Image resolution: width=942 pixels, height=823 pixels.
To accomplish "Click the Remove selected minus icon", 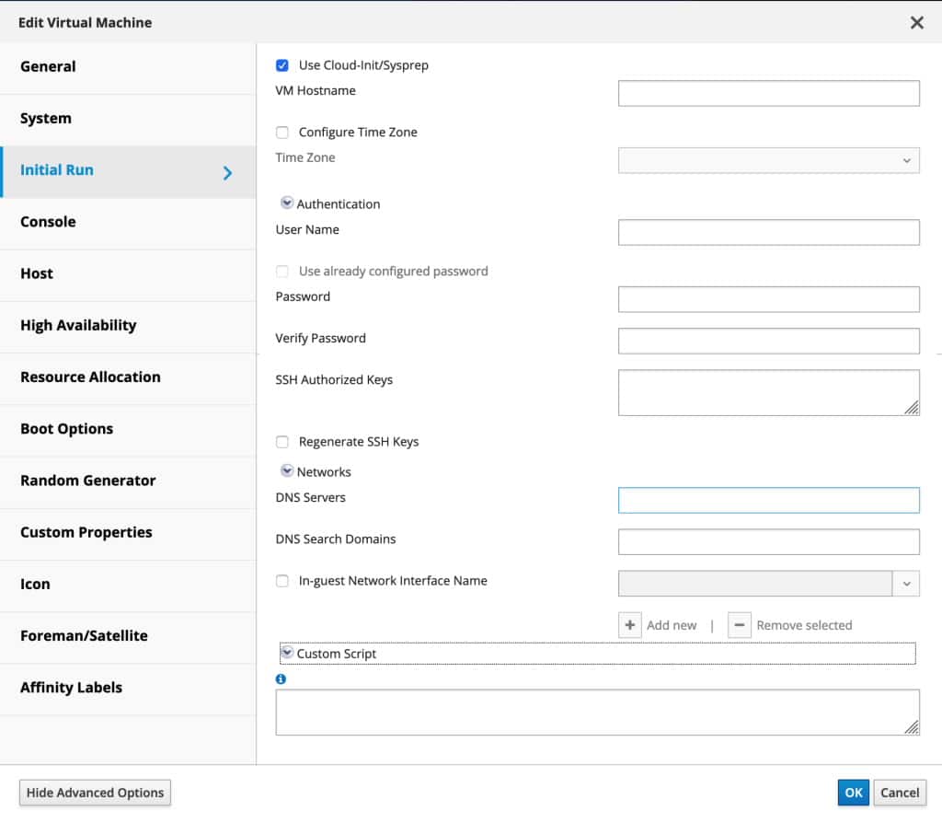I will (x=740, y=624).
